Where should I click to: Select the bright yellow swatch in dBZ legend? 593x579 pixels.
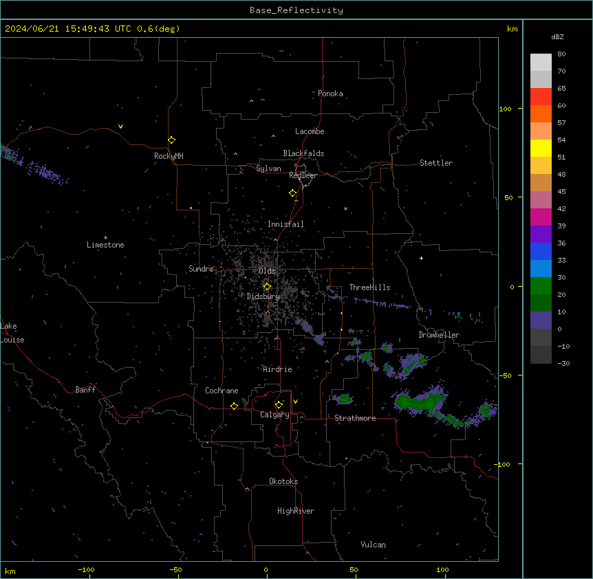pyautogui.click(x=541, y=149)
